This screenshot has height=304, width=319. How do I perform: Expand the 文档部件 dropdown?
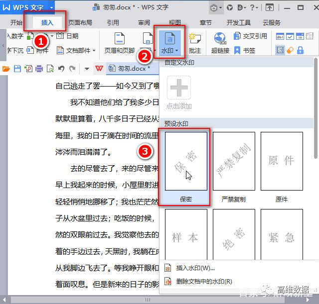(93, 50)
